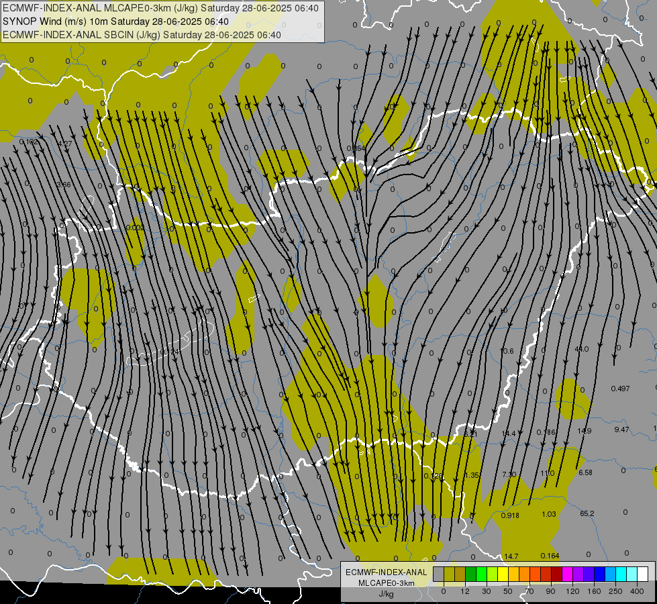Click the '120' legend scale value
Viewport: 657px width, 604px height.
click(x=573, y=591)
